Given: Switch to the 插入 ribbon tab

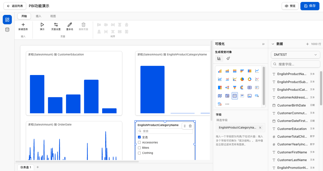Looking at the screenshot, I should 39,16.
